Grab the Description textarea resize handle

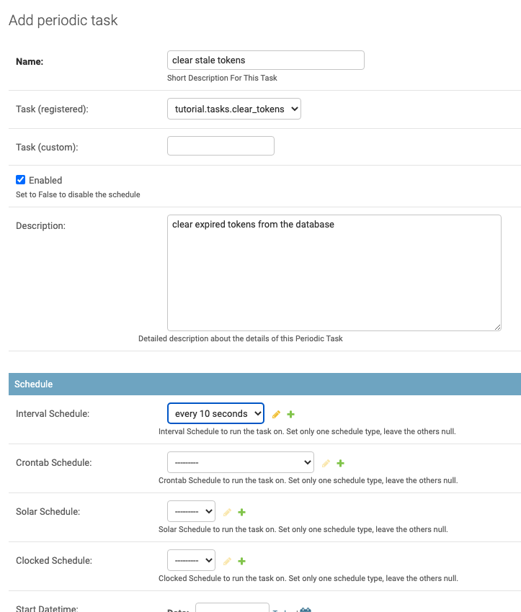coord(497,327)
